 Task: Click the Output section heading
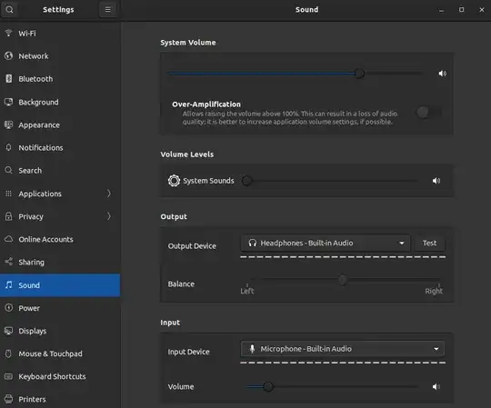(174, 216)
